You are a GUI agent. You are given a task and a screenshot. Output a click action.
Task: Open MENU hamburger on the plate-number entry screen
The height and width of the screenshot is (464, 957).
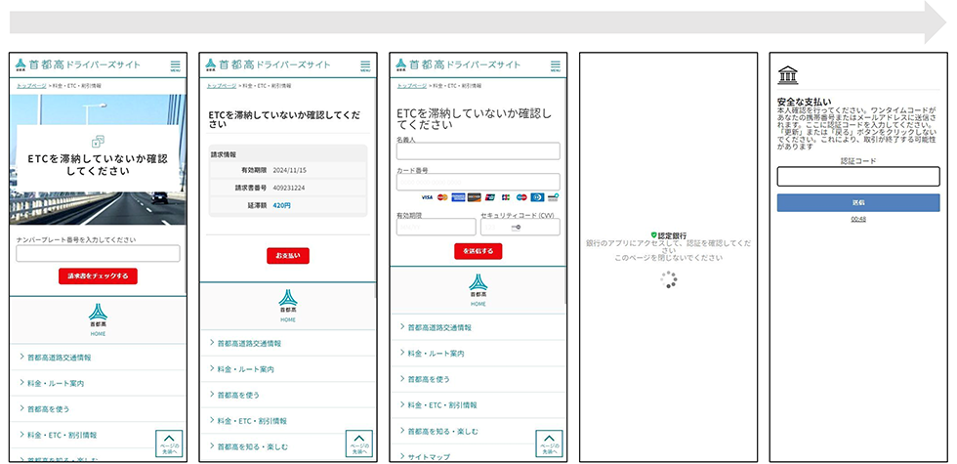[x=175, y=65]
